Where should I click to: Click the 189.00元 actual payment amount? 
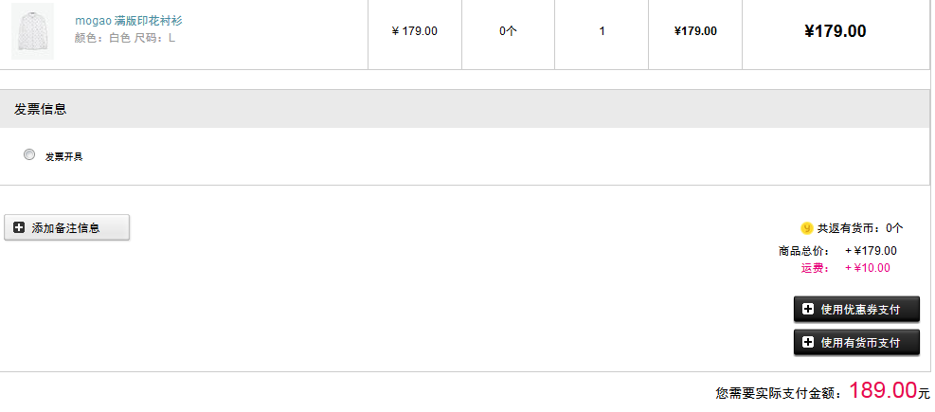890,391
